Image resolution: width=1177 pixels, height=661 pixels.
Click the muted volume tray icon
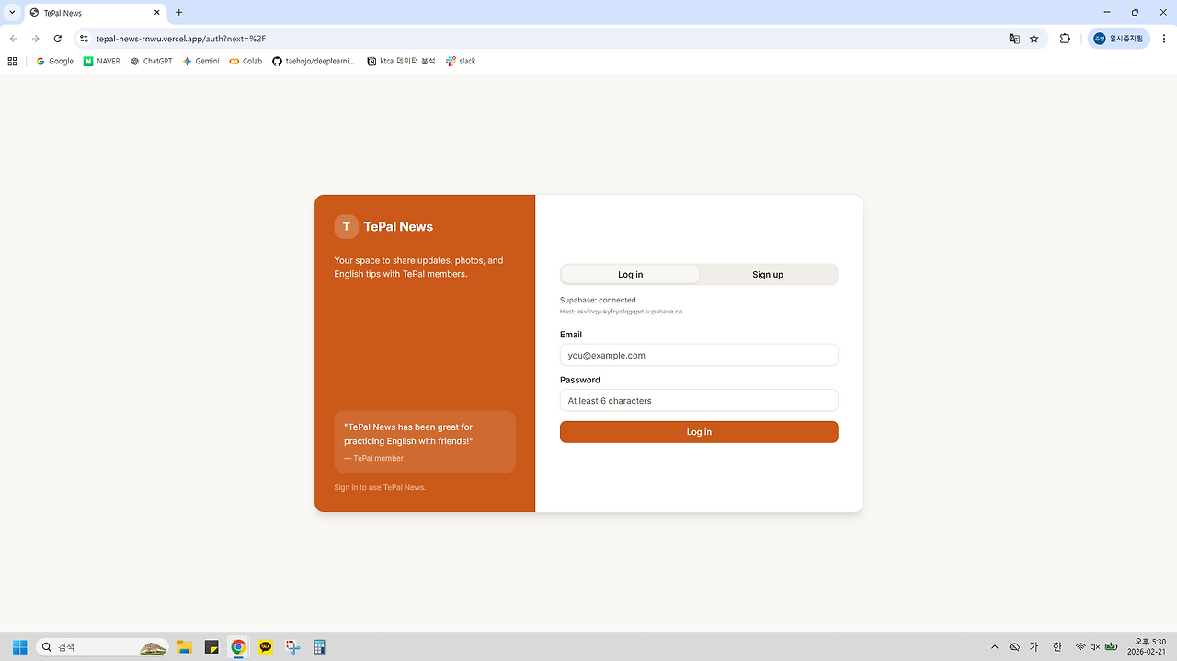point(1095,647)
